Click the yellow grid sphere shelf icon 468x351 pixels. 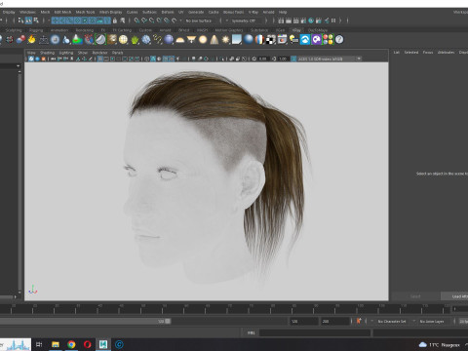tap(123, 40)
